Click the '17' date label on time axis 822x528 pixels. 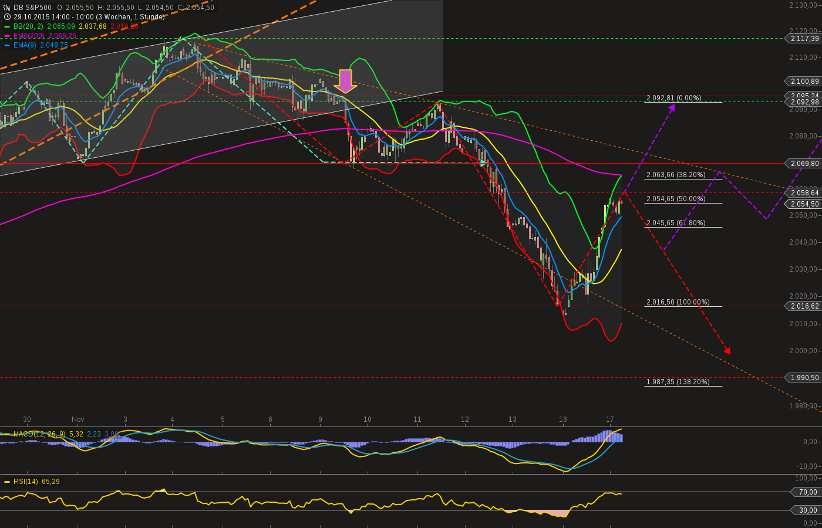tap(610, 419)
